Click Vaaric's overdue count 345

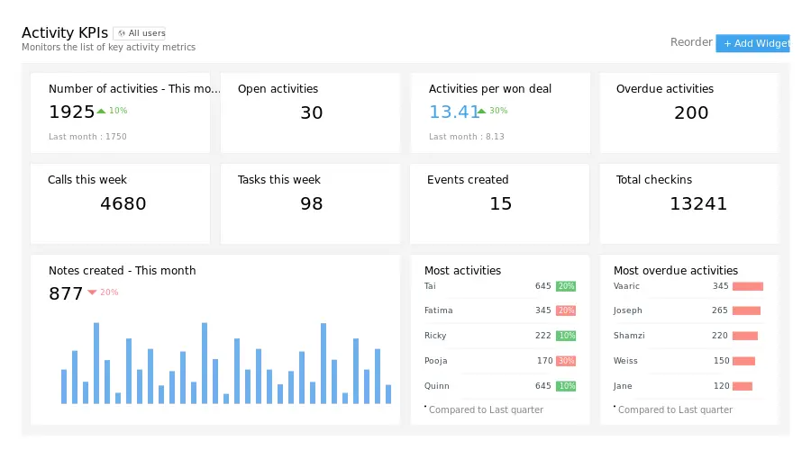click(x=721, y=286)
